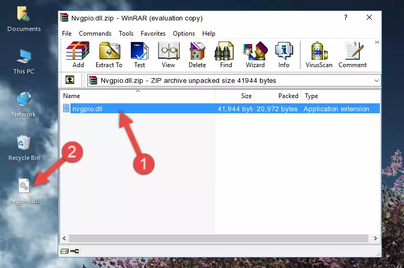The height and width of the screenshot is (268, 404).
Task: Sort by the Size column header
Action: [x=235, y=96]
